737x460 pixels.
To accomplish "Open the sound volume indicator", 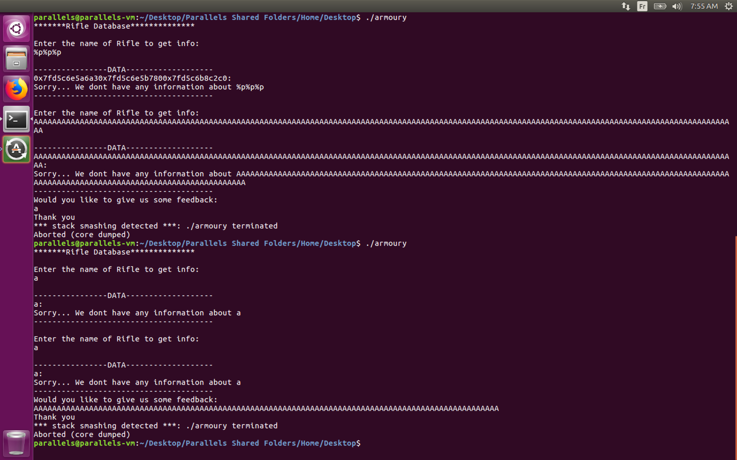I will (x=677, y=6).
